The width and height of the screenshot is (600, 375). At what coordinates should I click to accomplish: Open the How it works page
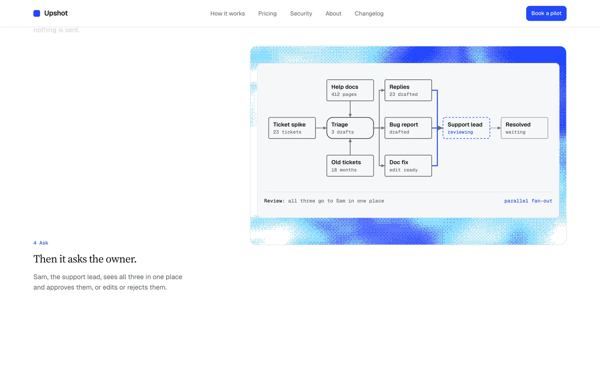click(228, 13)
